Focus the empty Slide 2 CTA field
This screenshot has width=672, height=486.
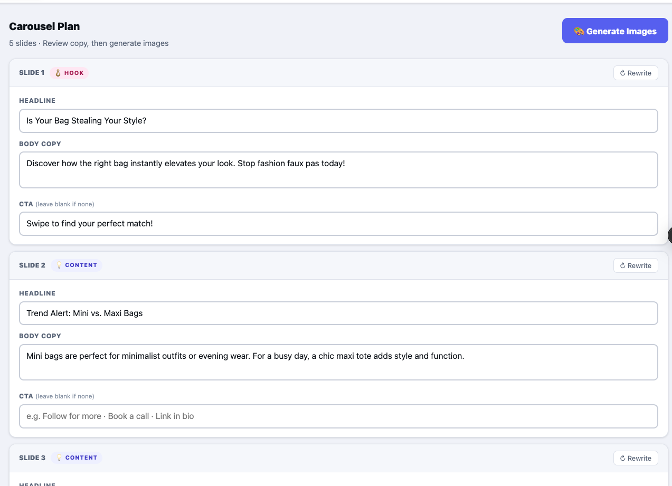[338, 416]
